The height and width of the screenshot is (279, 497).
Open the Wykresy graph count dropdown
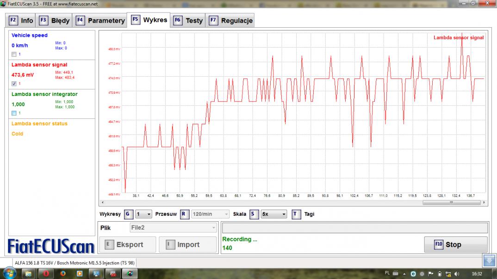pos(144,214)
